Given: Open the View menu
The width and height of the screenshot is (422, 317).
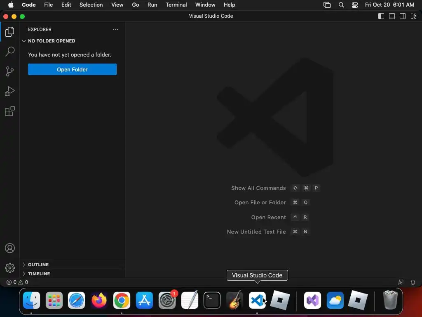Looking at the screenshot, I should (117, 5).
